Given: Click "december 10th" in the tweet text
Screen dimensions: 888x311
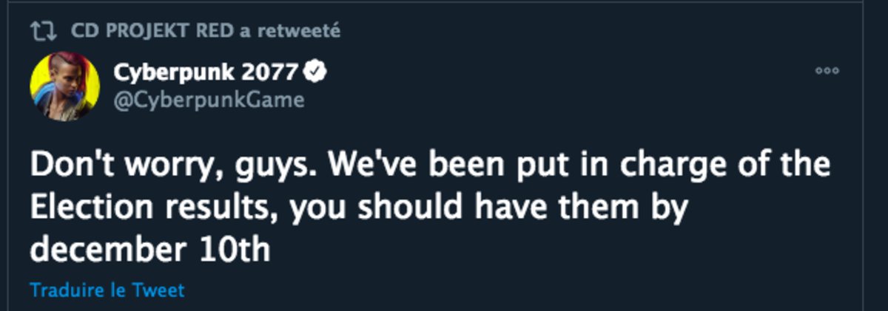Looking at the screenshot, I should [x=150, y=251].
